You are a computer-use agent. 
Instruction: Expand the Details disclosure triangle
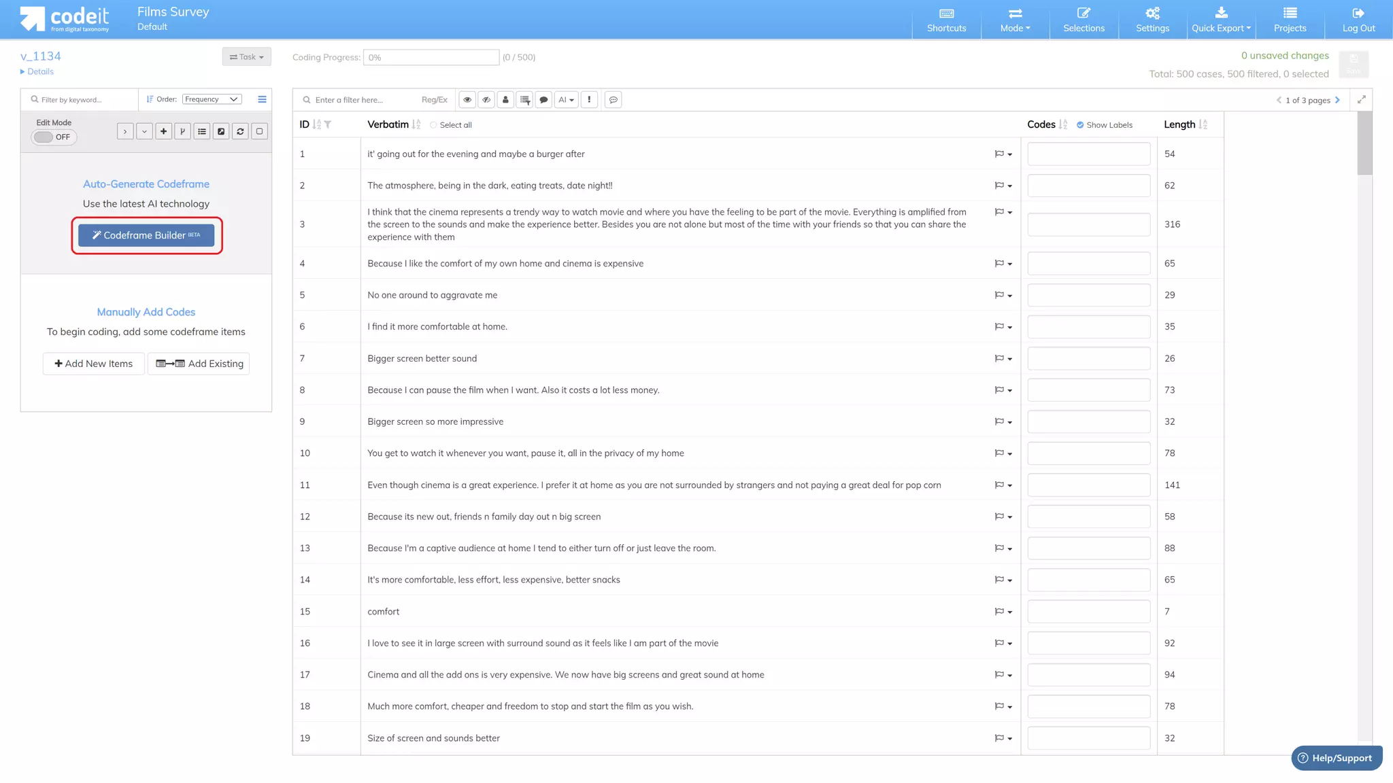point(22,71)
